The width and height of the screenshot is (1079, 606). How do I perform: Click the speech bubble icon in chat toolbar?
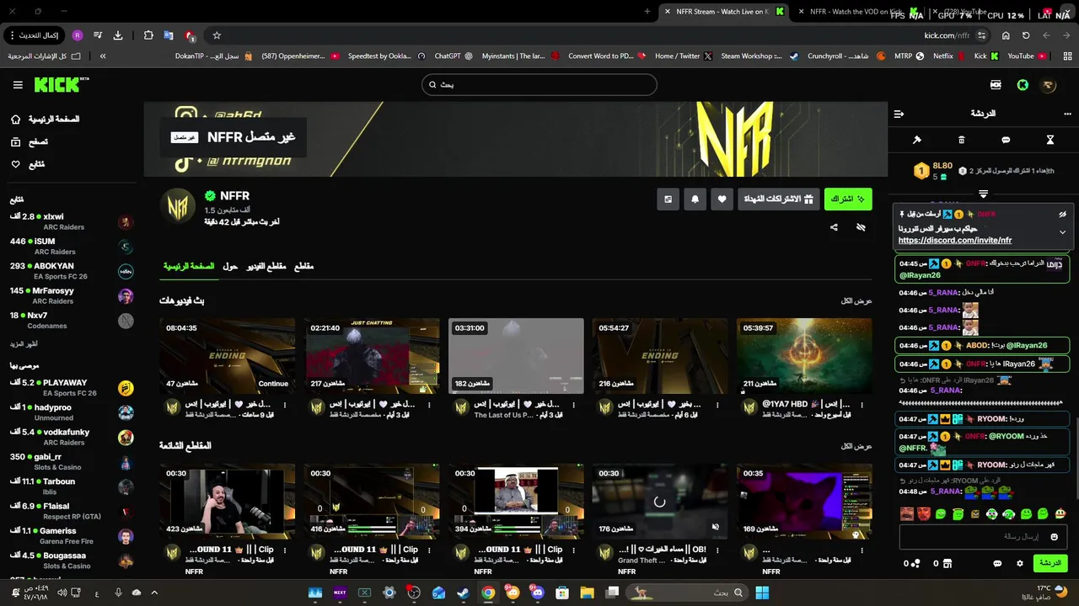[1006, 140]
